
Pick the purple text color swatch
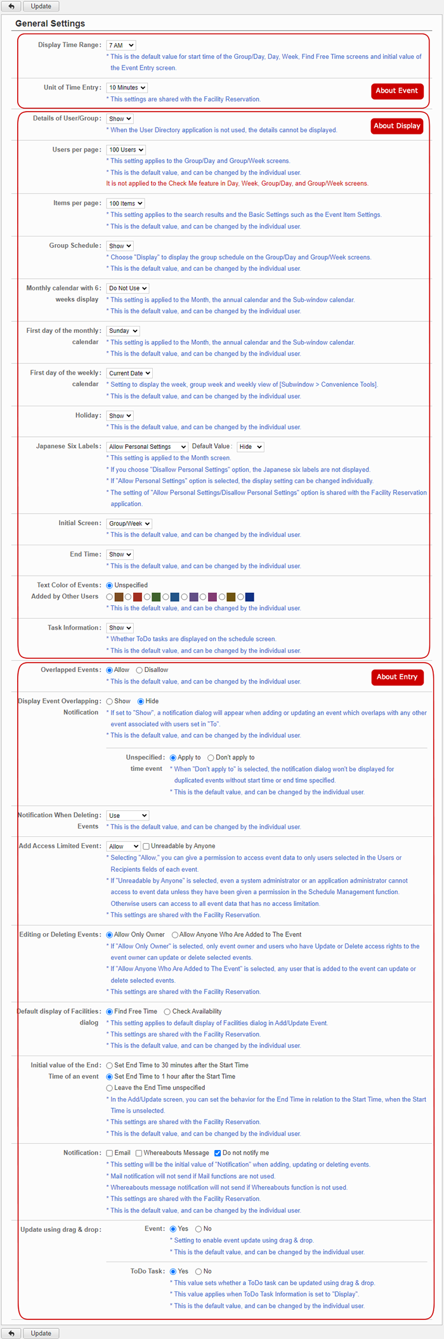(193, 597)
